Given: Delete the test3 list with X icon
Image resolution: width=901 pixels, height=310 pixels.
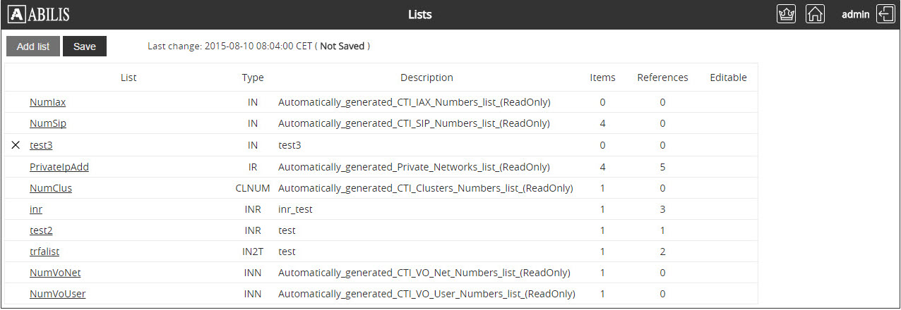Looking at the screenshot, I should coord(16,145).
